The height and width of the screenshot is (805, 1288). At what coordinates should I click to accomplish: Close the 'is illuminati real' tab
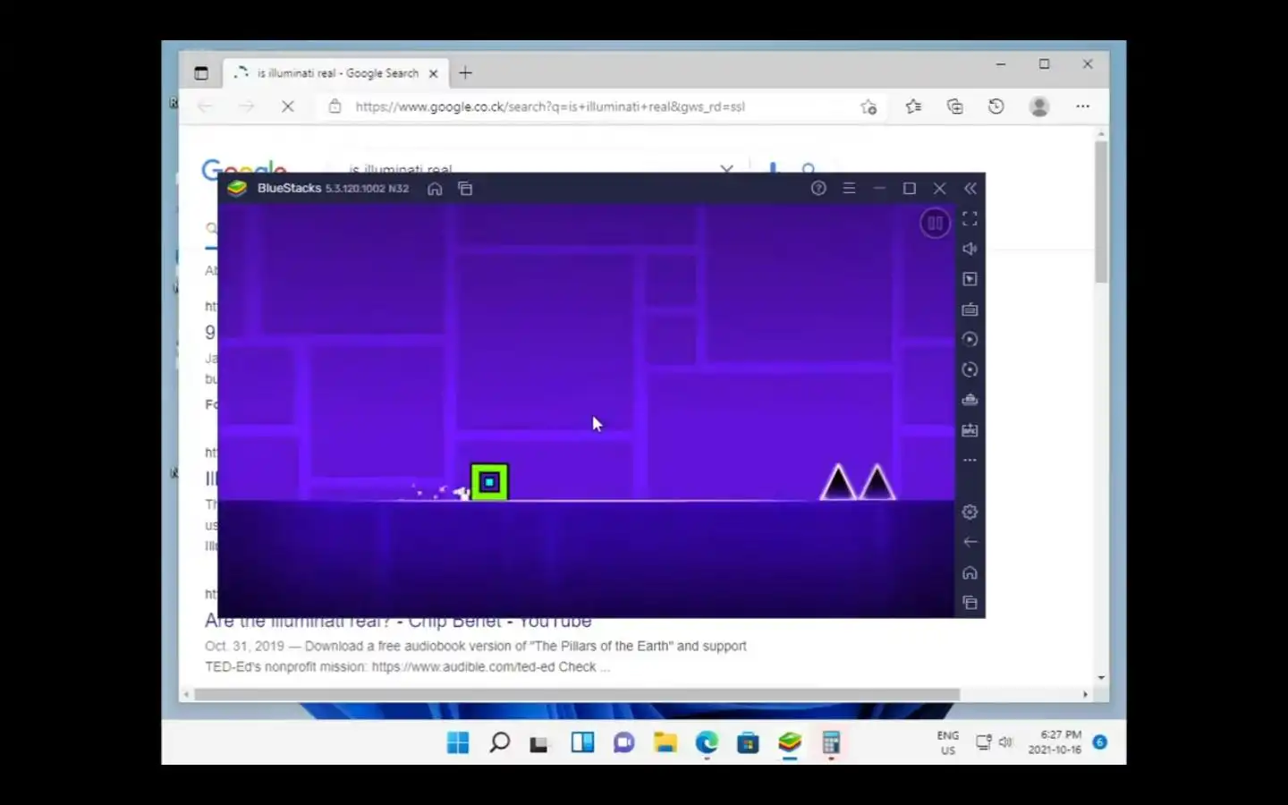pyautogui.click(x=433, y=73)
